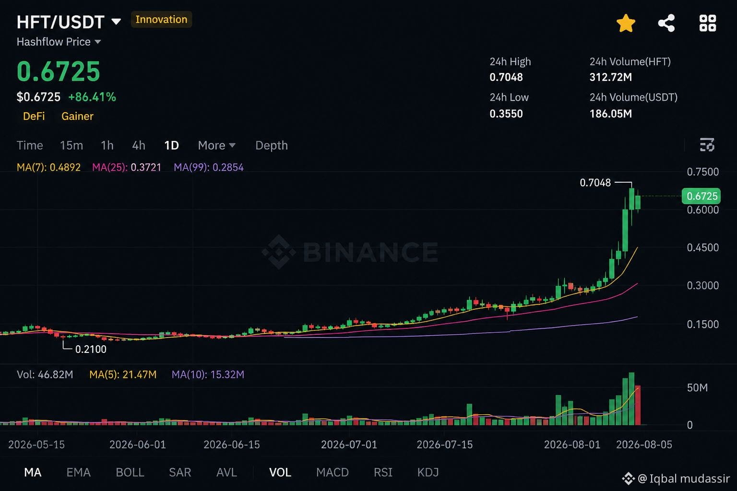Toggle the KDJ sub-indicator
This screenshot has width=737, height=491.
[428, 472]
